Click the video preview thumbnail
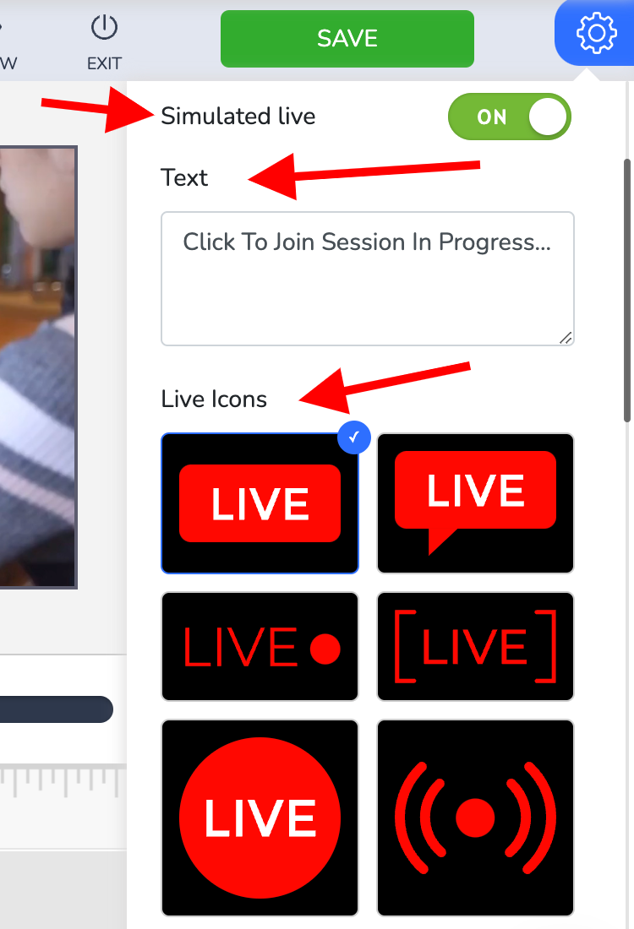634x929 pixels. (39, 367)
